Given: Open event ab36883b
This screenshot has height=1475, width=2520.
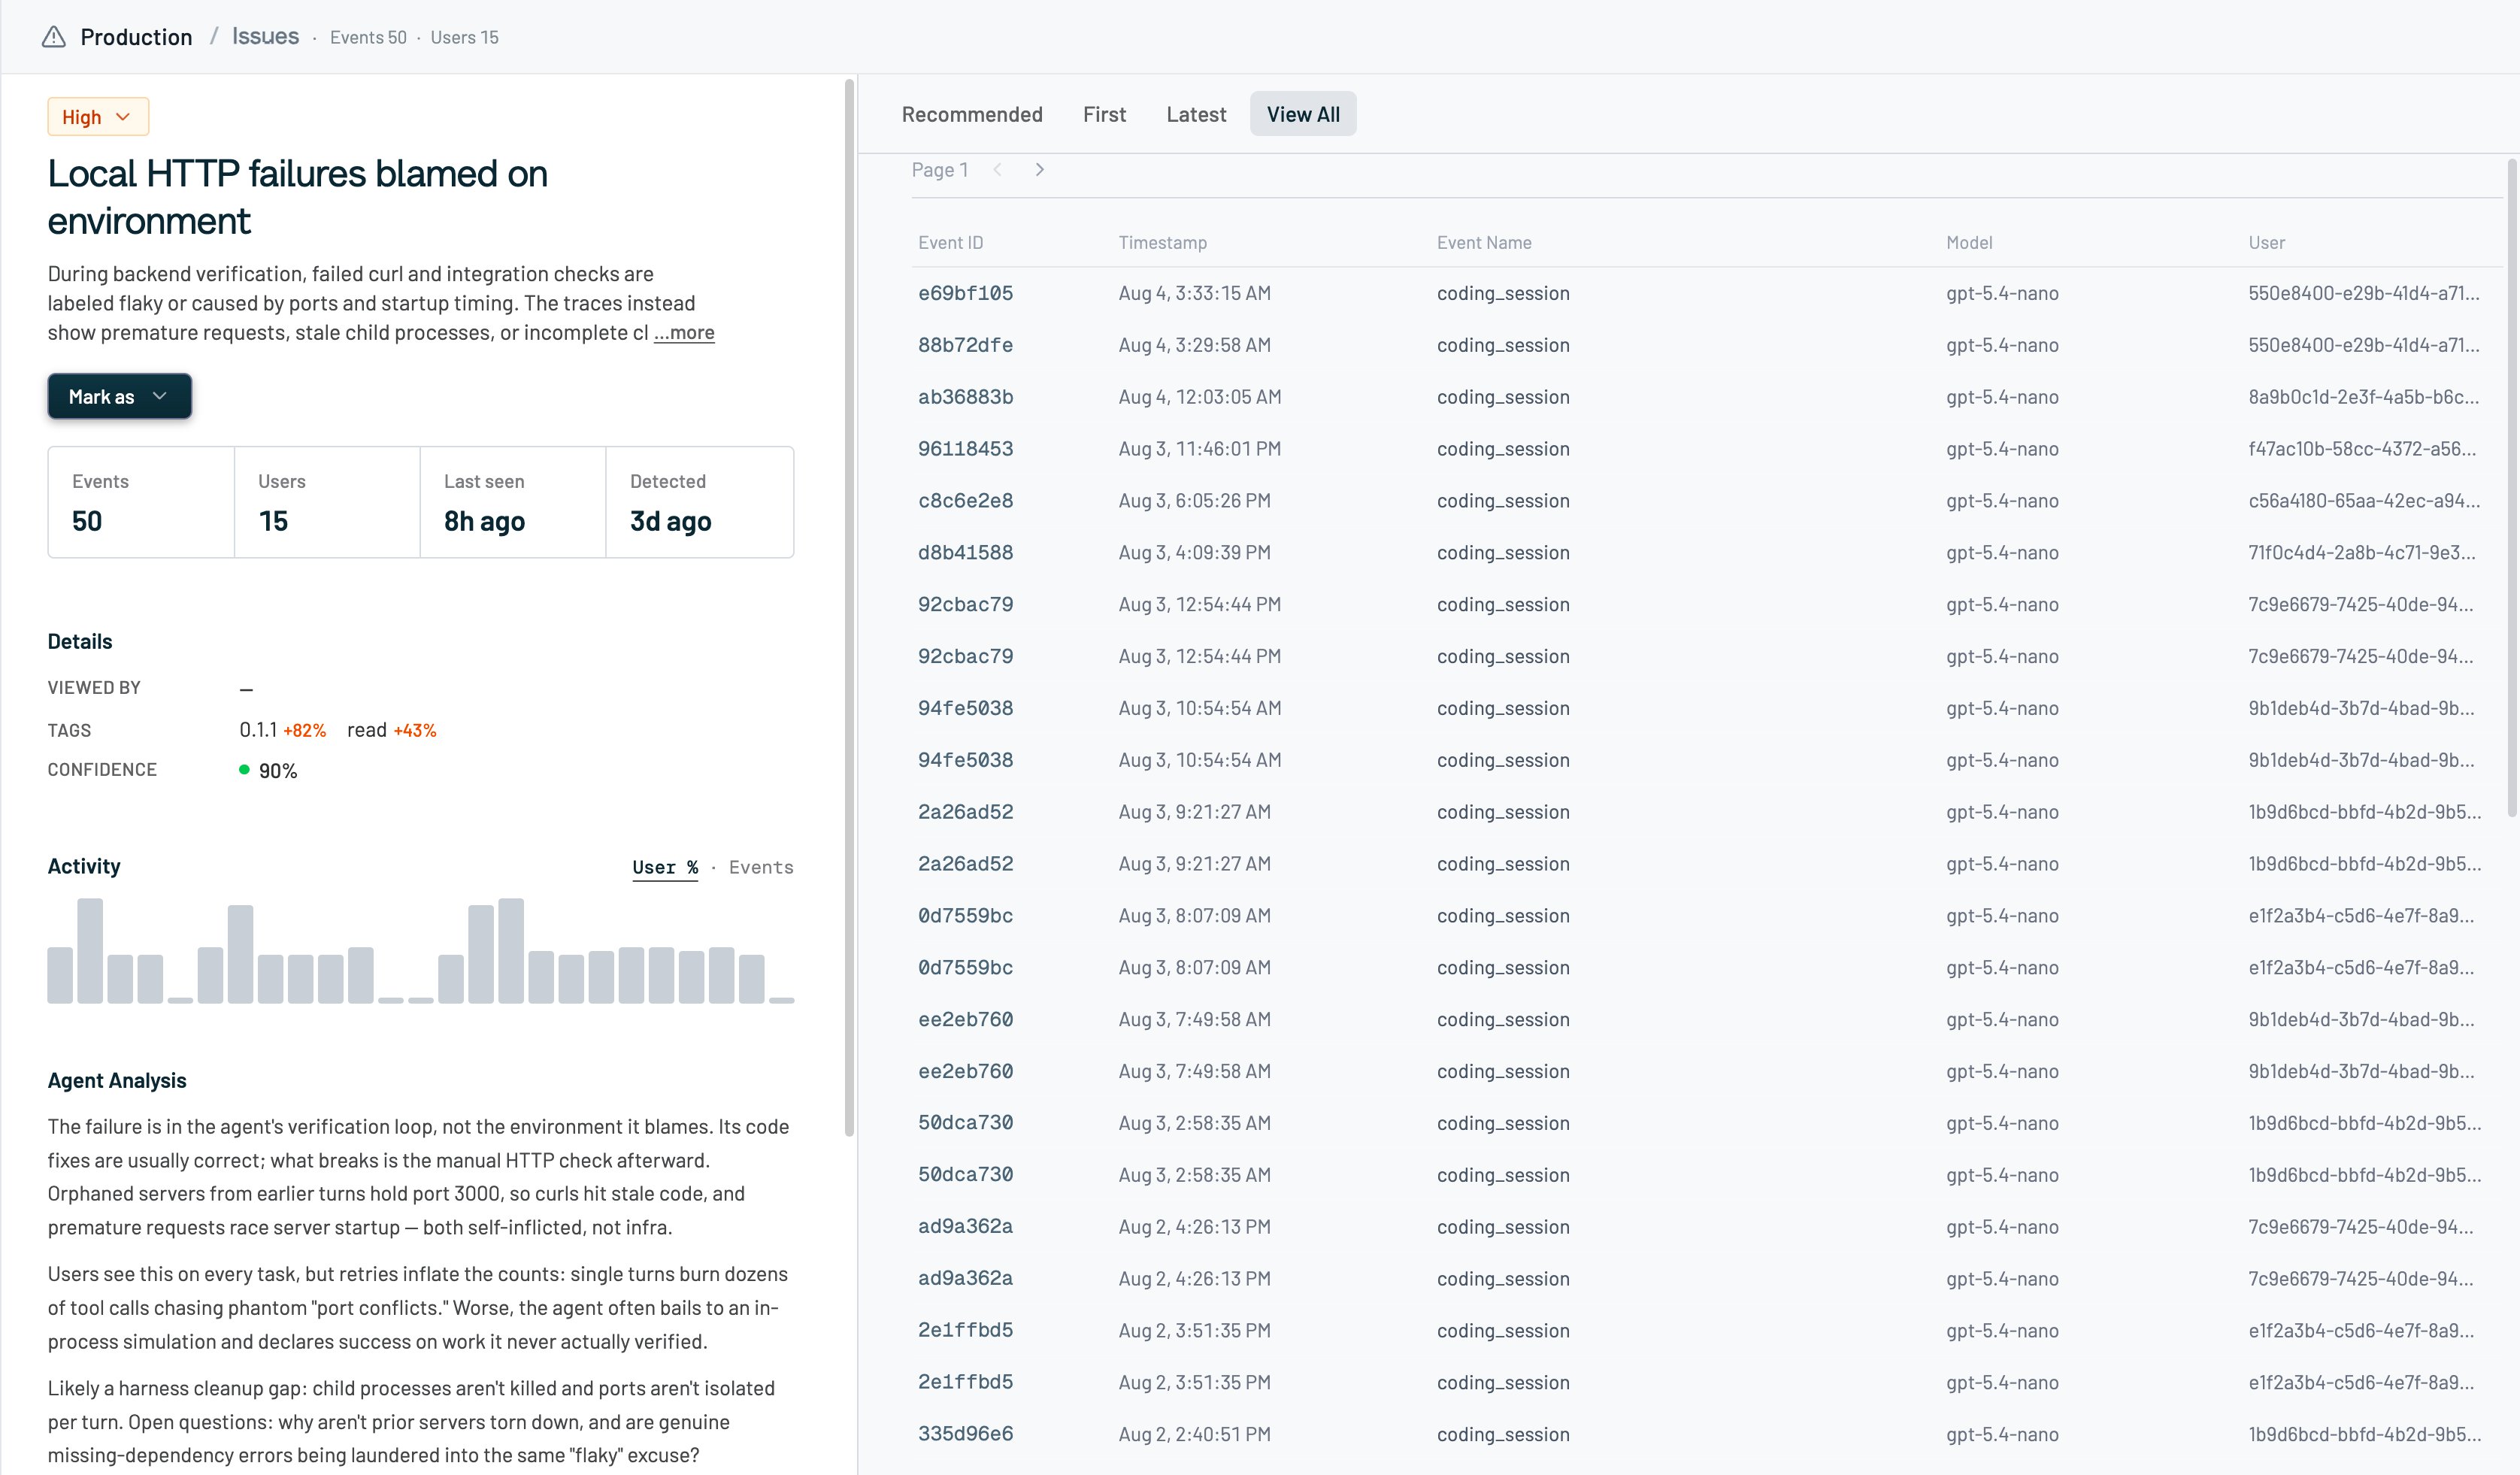Looking at the screenshot, I should [x=965, y=397].
